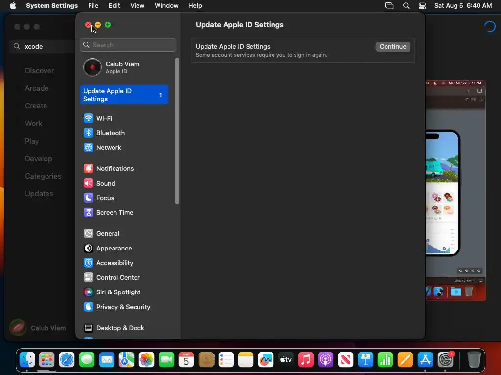The height and width of the screenshot is (375, 501).
Task: Open Privacy & Security settings
Action: [x=125, y=307]
